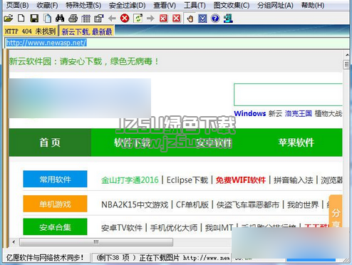Open the 分组网址(A) menu
Viewport: 352px width, 265px height.
tap(275, 5)
